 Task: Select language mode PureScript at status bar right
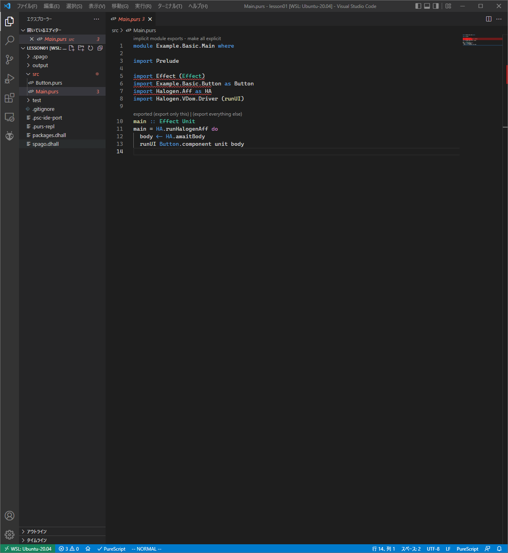click(x=468, y=549)
